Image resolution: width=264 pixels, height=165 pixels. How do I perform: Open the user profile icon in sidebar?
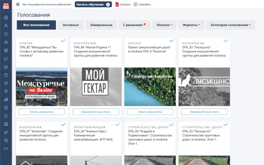tap(6, 26)
